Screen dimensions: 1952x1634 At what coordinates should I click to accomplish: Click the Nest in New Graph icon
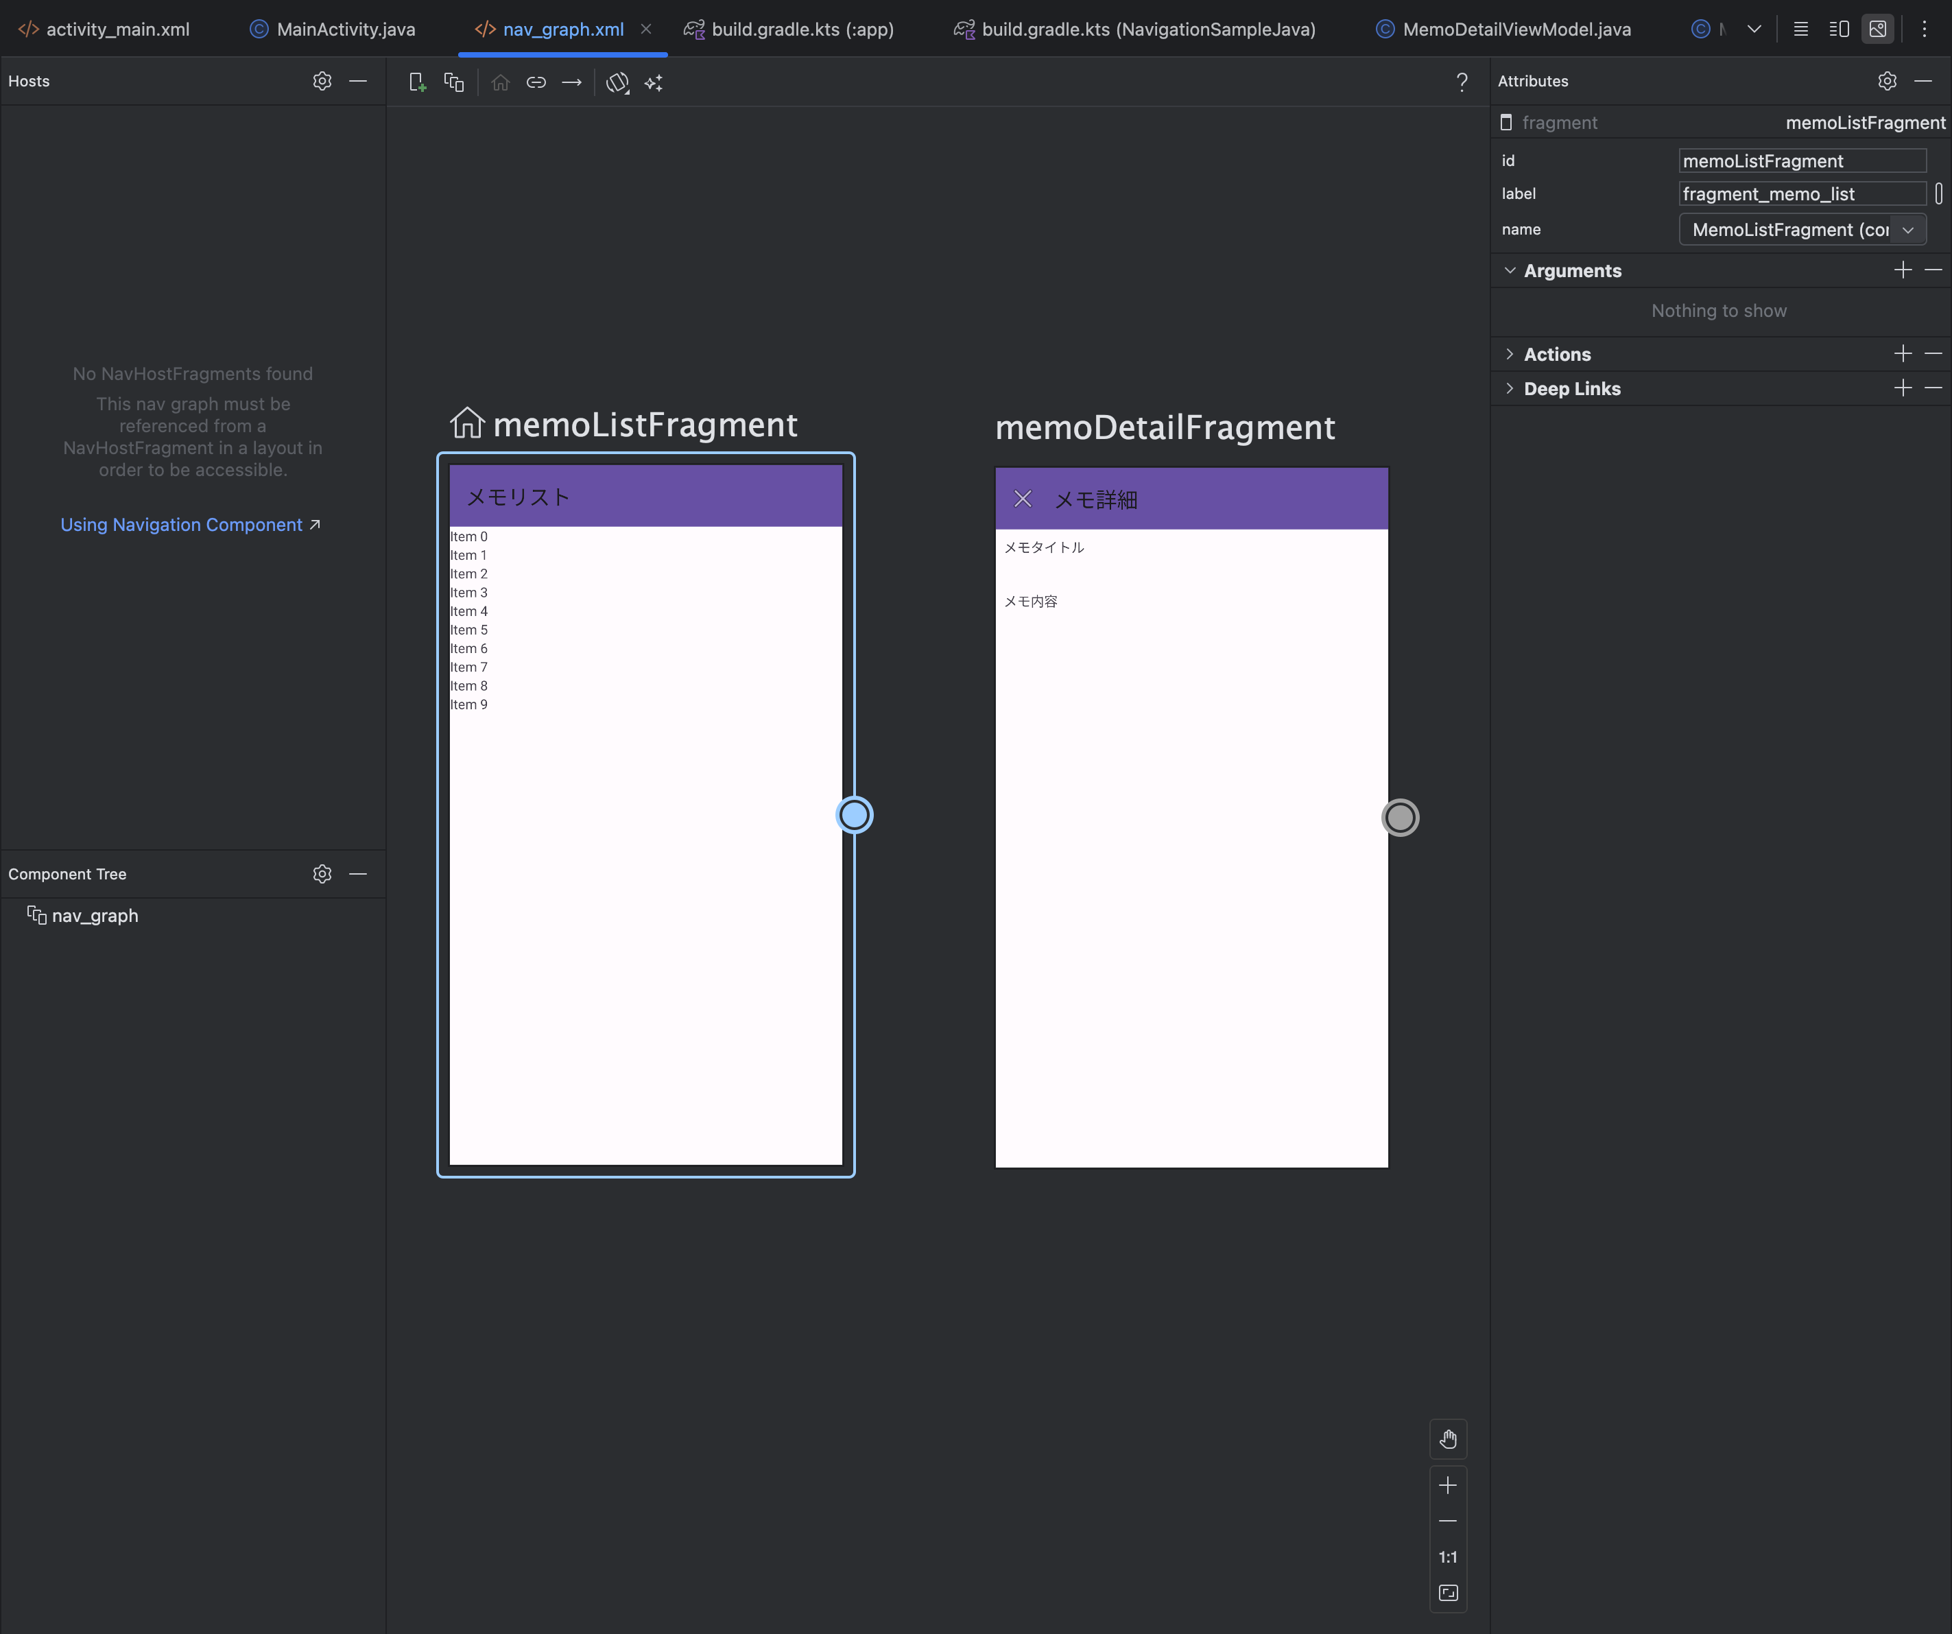453,83
